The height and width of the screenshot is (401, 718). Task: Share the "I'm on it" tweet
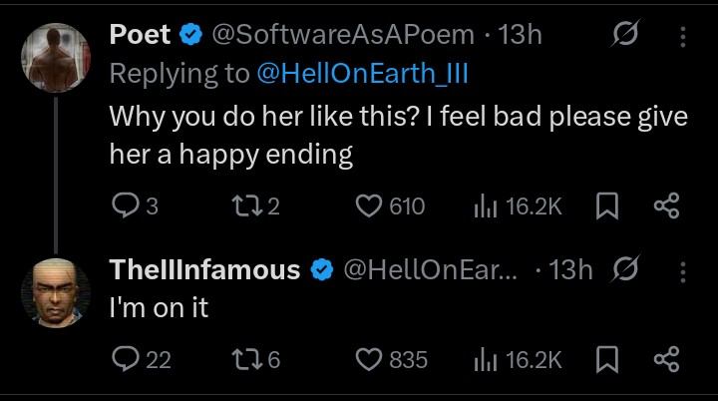click(x=665, y=359)
